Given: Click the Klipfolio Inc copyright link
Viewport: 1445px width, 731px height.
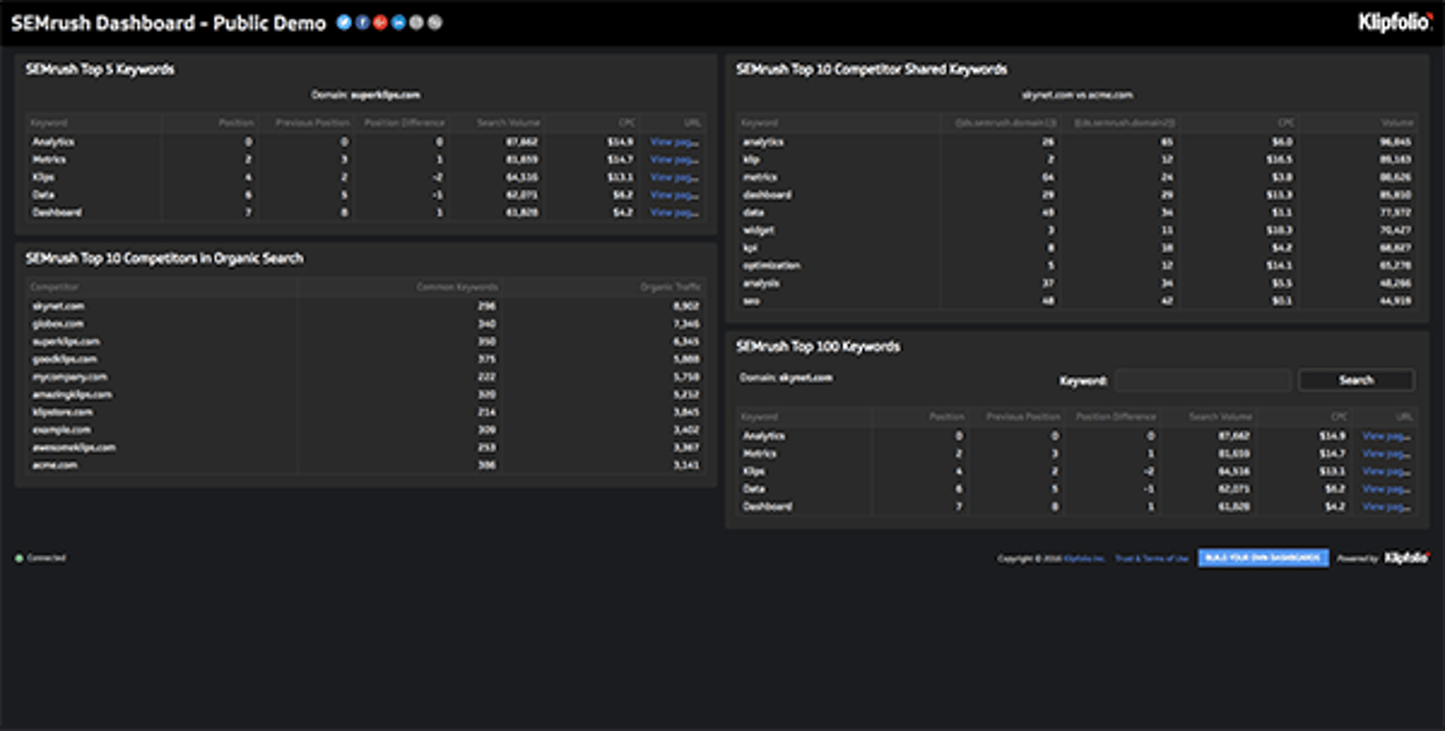Looking at the screenshot, I should [1084, 559].
